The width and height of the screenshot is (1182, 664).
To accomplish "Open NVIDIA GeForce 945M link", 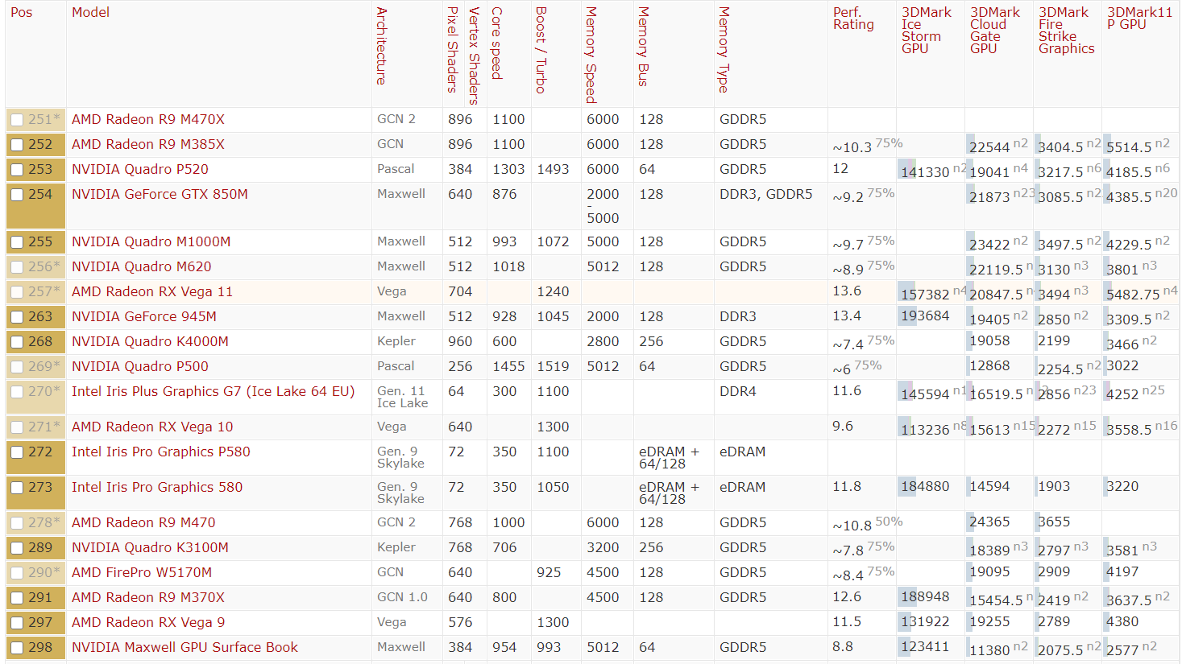I will (x=144, y=317).
